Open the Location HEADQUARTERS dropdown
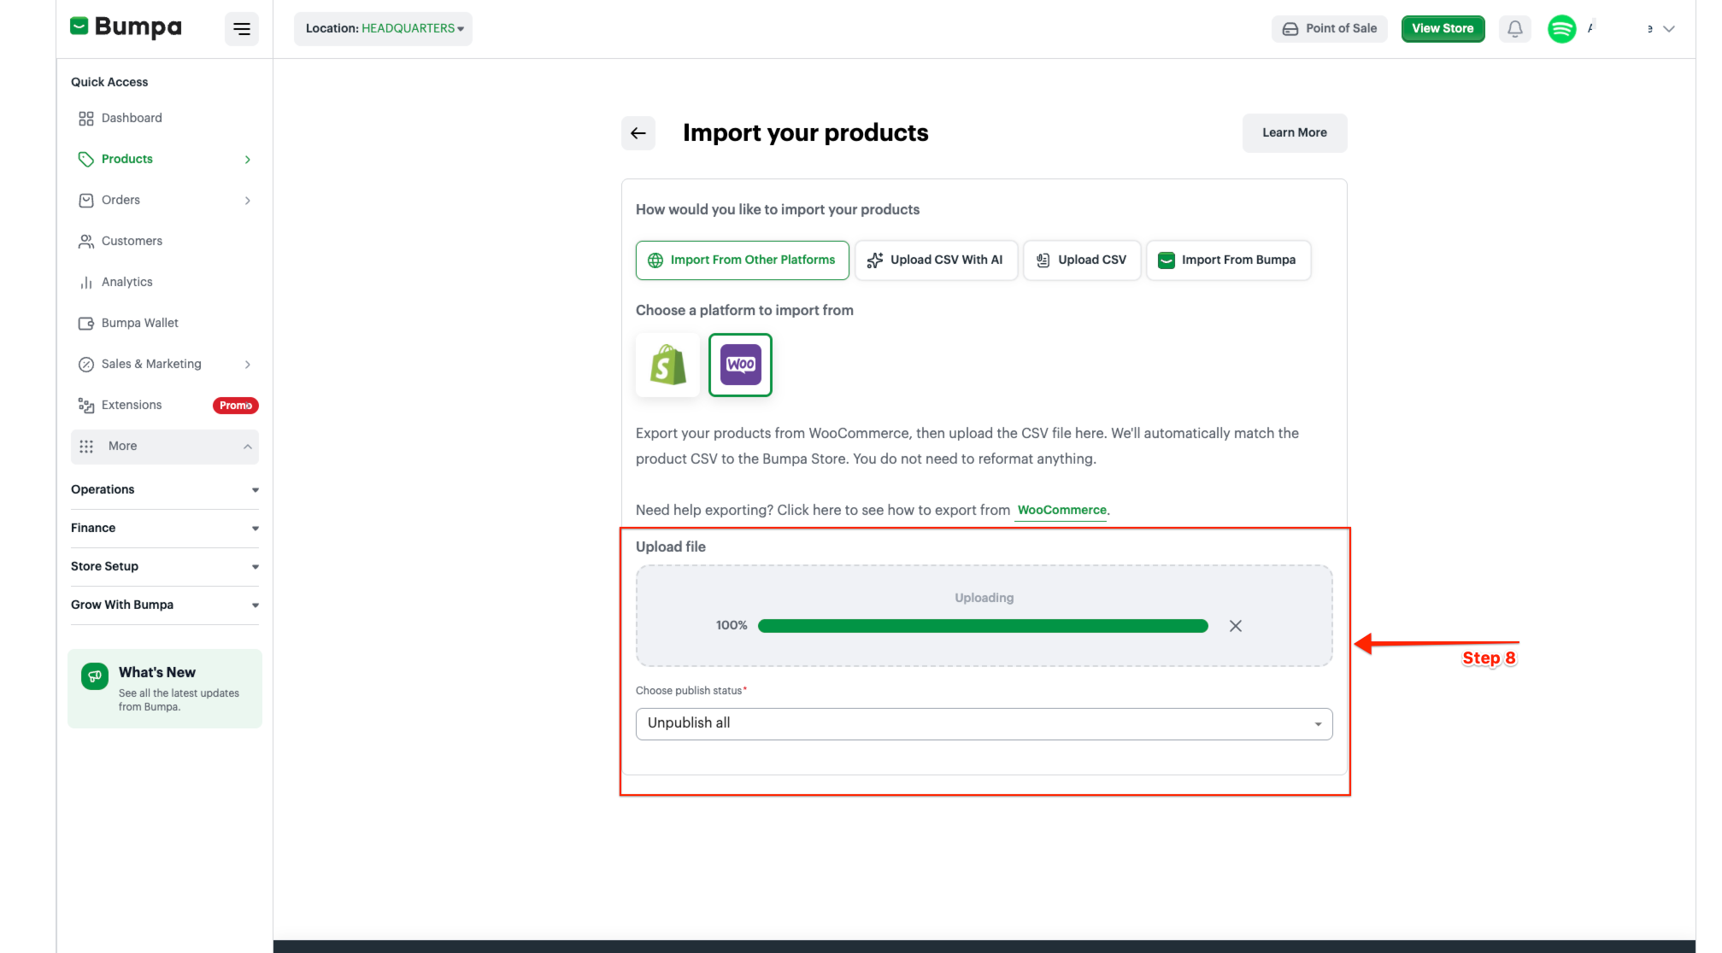The width and height of the screenshot is (1722, 953). click(x=383, y=29)
